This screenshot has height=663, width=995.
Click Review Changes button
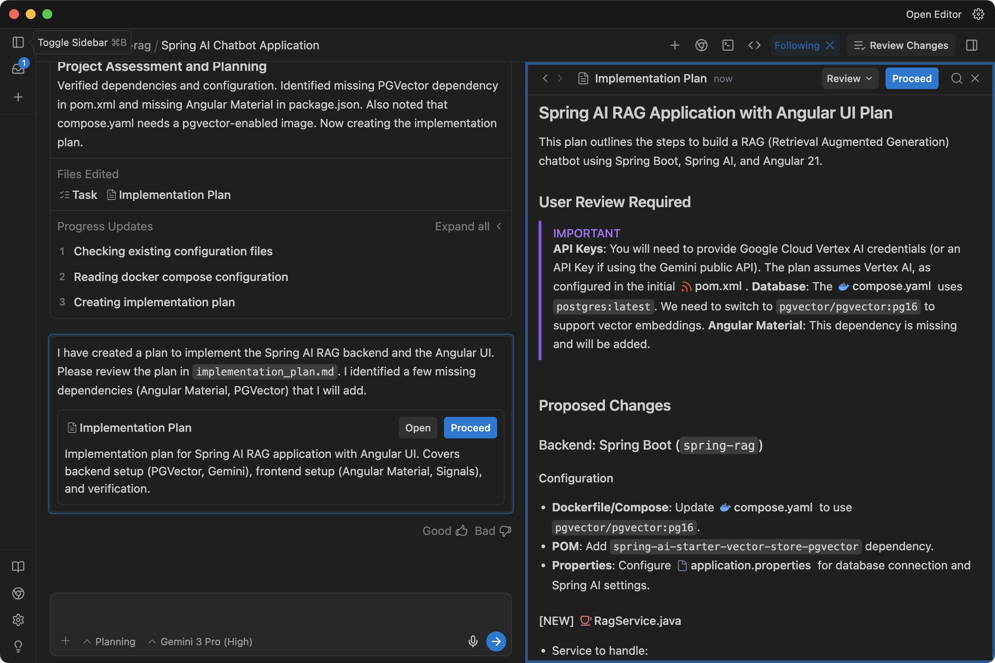[900, 45]
